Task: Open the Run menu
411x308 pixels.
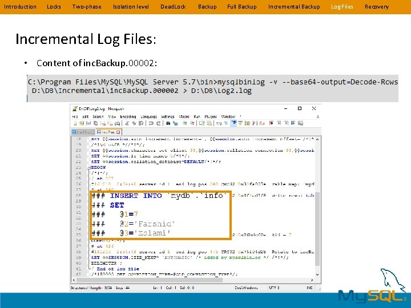Action: (x=197, y=116)
